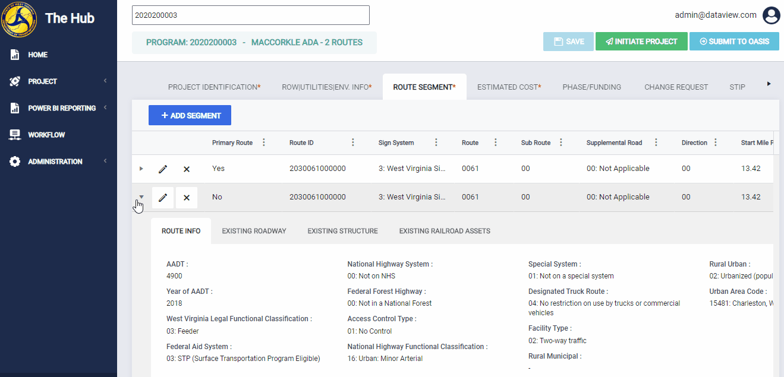This screenshot has width=784, height=377.
Task: Sort by Primary Route column header
Action: (232, 143)
